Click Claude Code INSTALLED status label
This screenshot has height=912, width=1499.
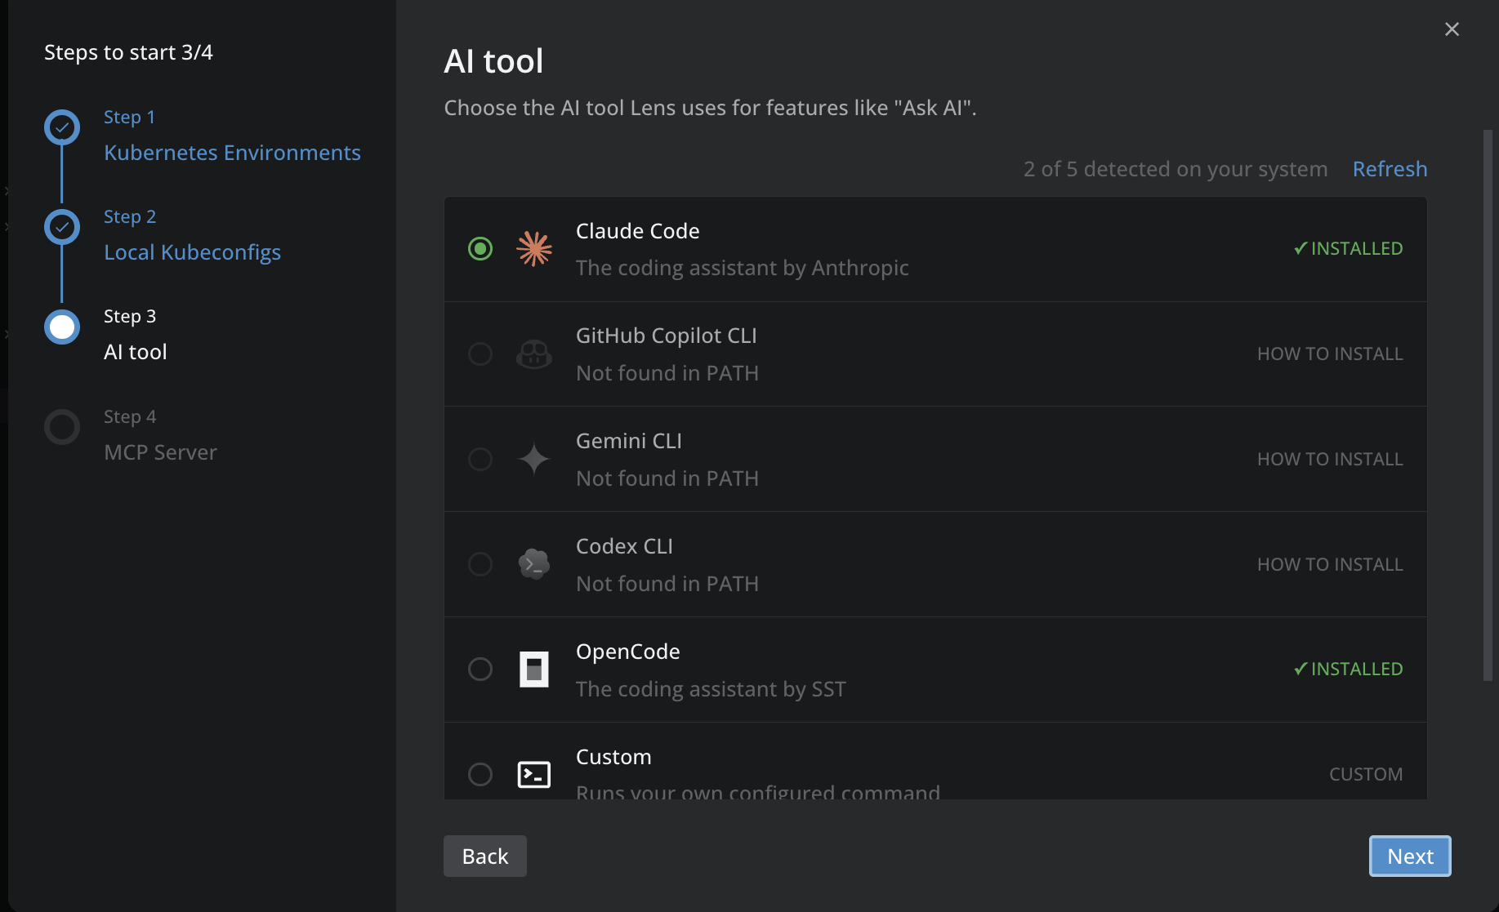pyautogui.click(x=1348, y=248)
